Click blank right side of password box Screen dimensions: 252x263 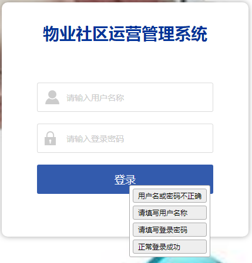(x=172, y=138)
